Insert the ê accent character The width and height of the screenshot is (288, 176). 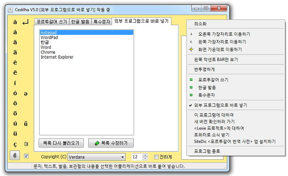pyautogui.click(x=15, y=73)
